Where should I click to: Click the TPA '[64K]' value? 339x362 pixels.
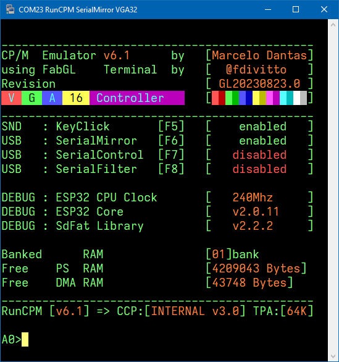(296, 311)
